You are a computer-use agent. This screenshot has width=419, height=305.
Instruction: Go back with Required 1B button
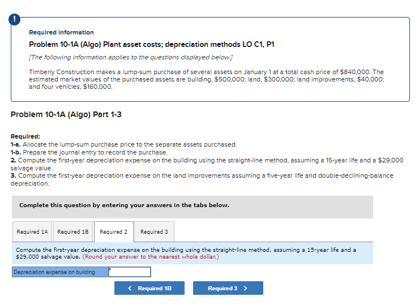(149, 288)
